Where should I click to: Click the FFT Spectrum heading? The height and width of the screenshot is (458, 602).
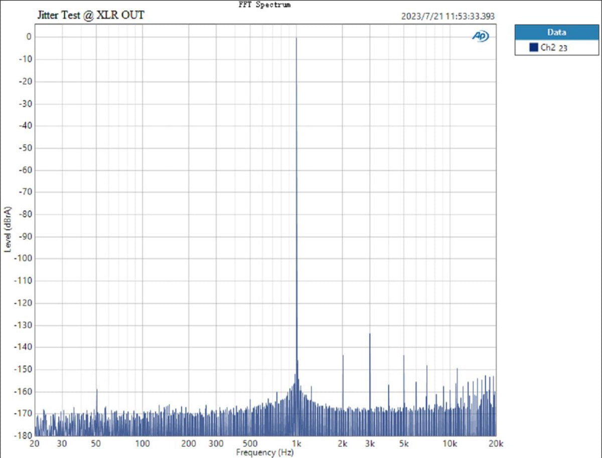coord(264,5)
